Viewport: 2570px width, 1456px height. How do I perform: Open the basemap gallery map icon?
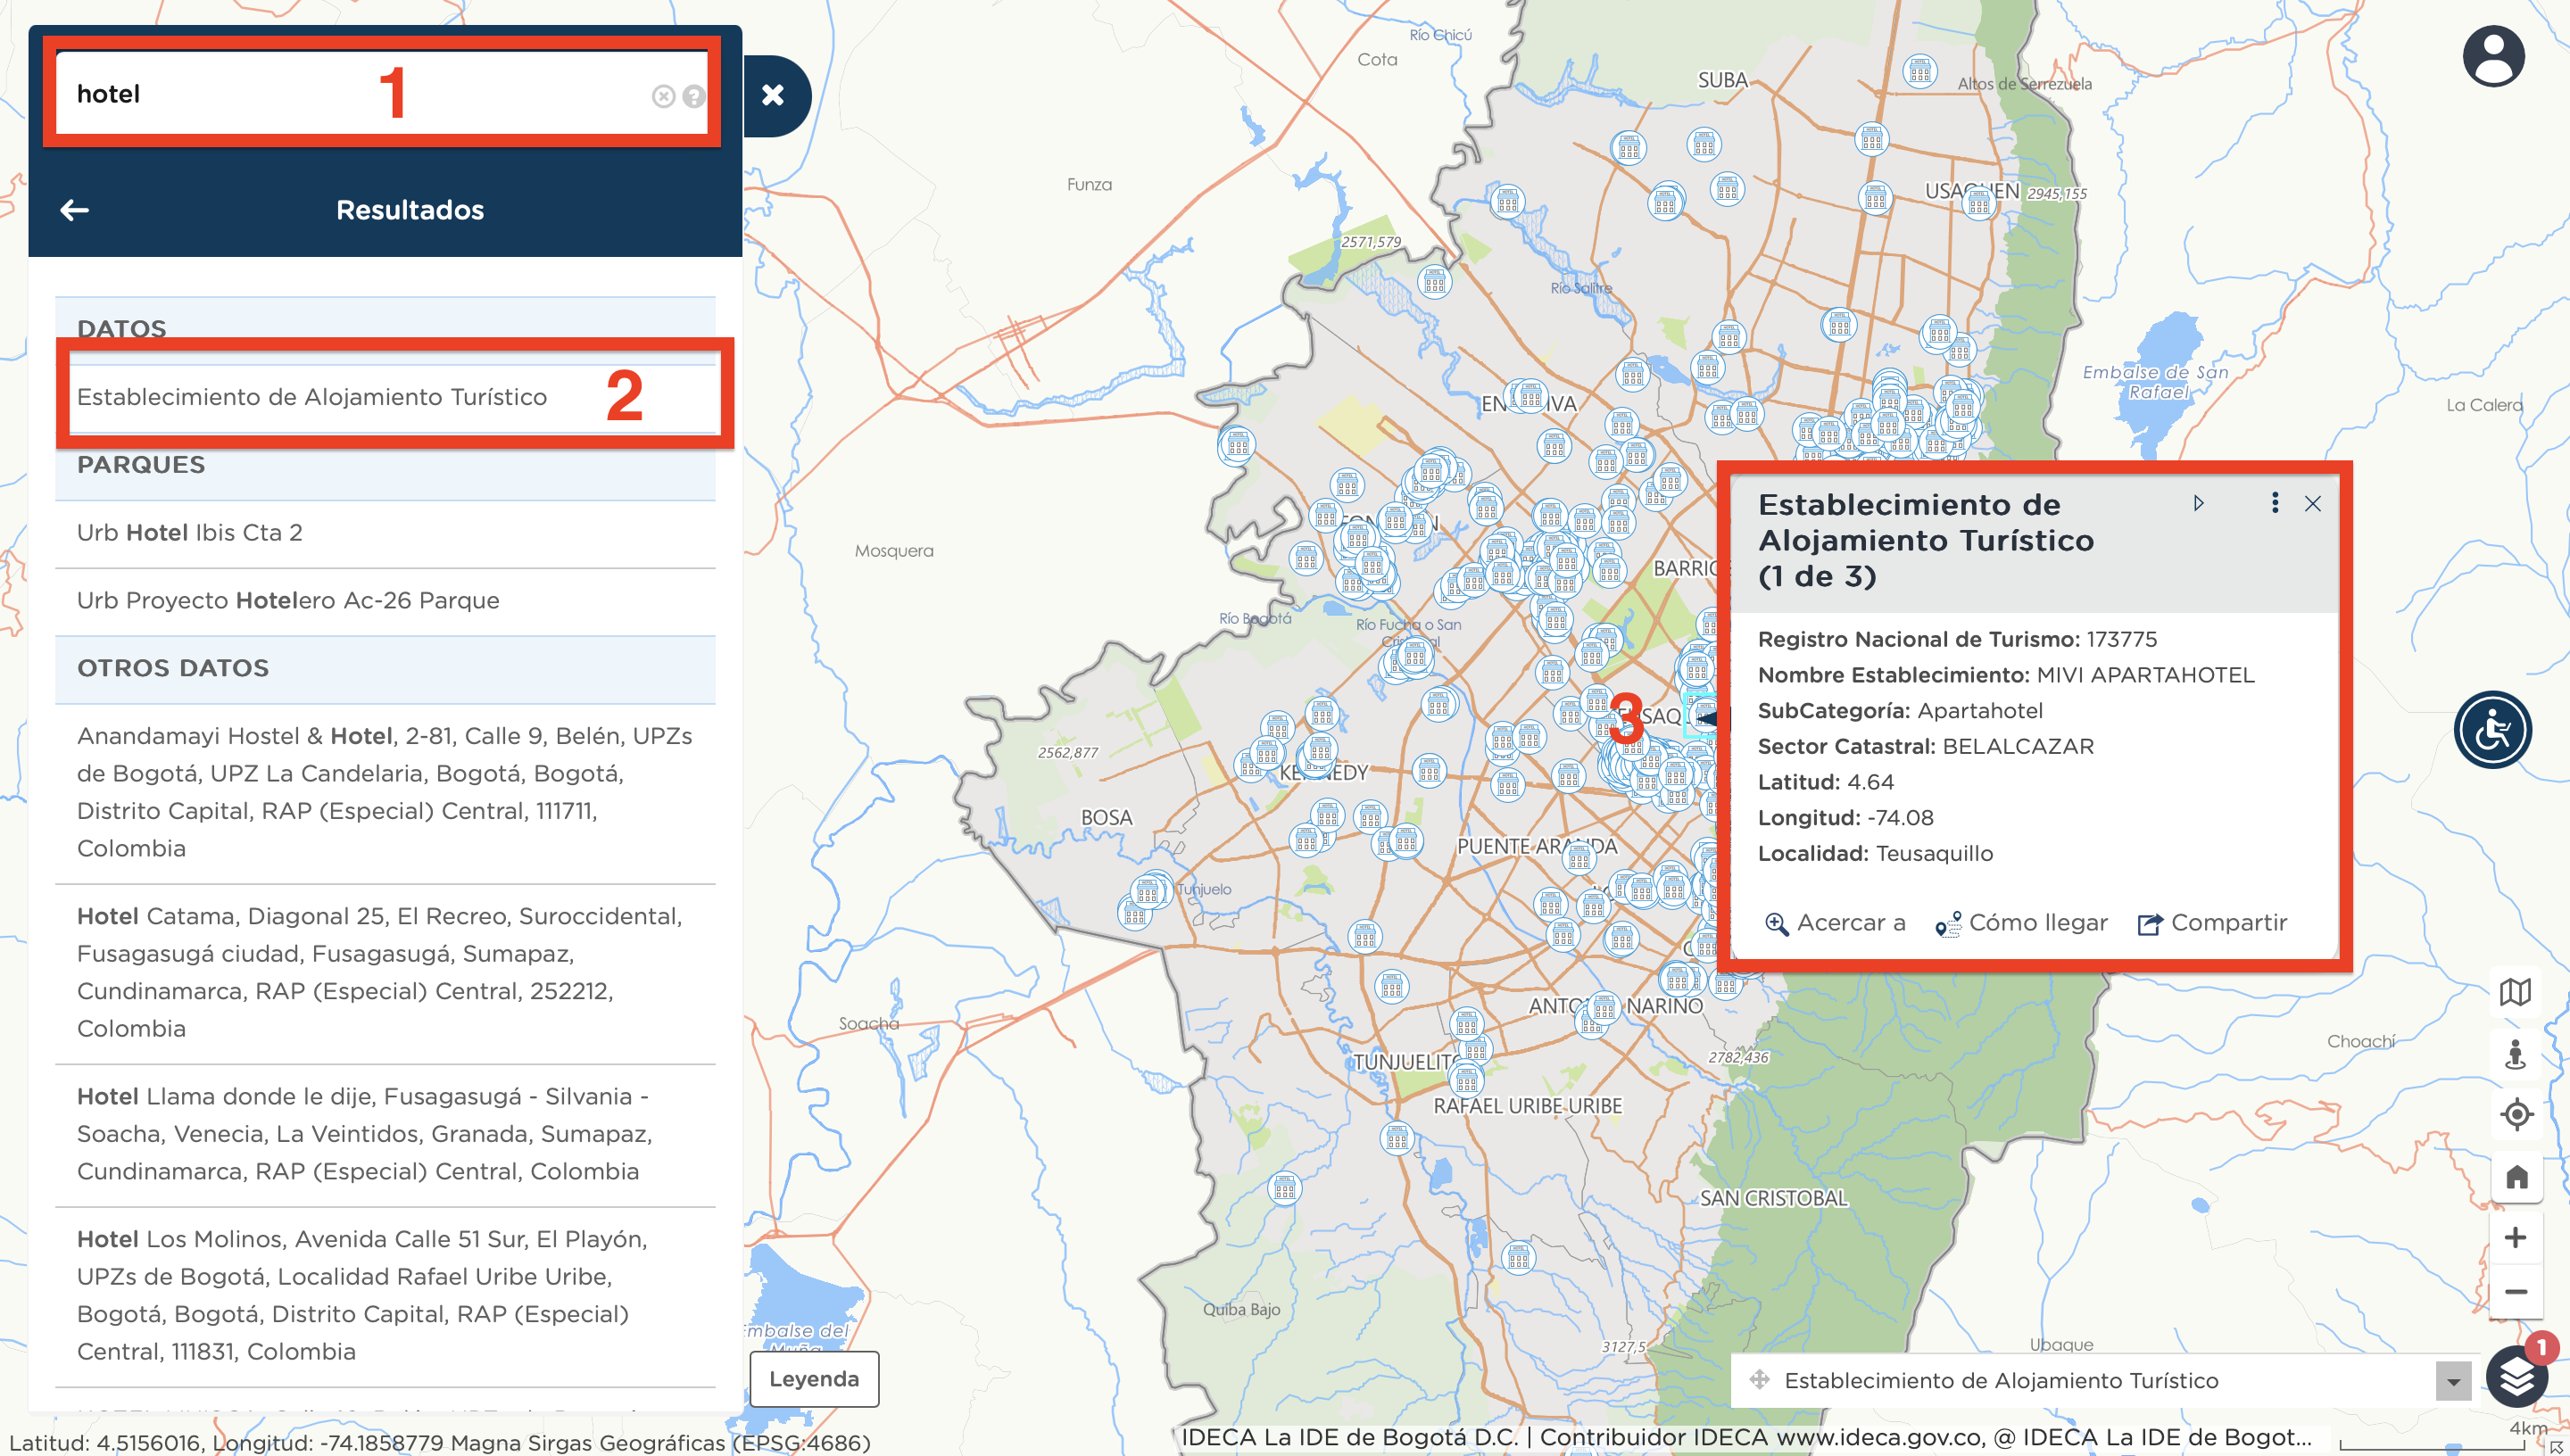[2515, 992]
